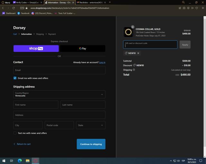Screen dimensions: 206x164
Task: Open the State dropdown
Action: pos(91,125)
